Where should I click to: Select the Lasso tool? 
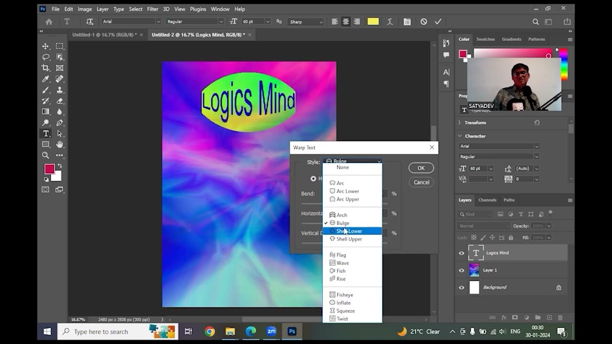[x=45, y=57]
